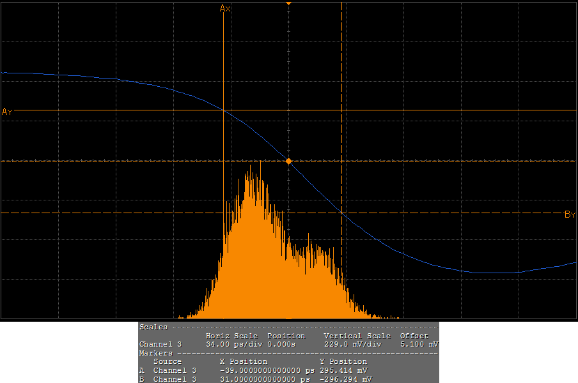Viewport: 578px width, 383px height.
Task: Click the orange diamond at waveform center
Action: [288, 161]
